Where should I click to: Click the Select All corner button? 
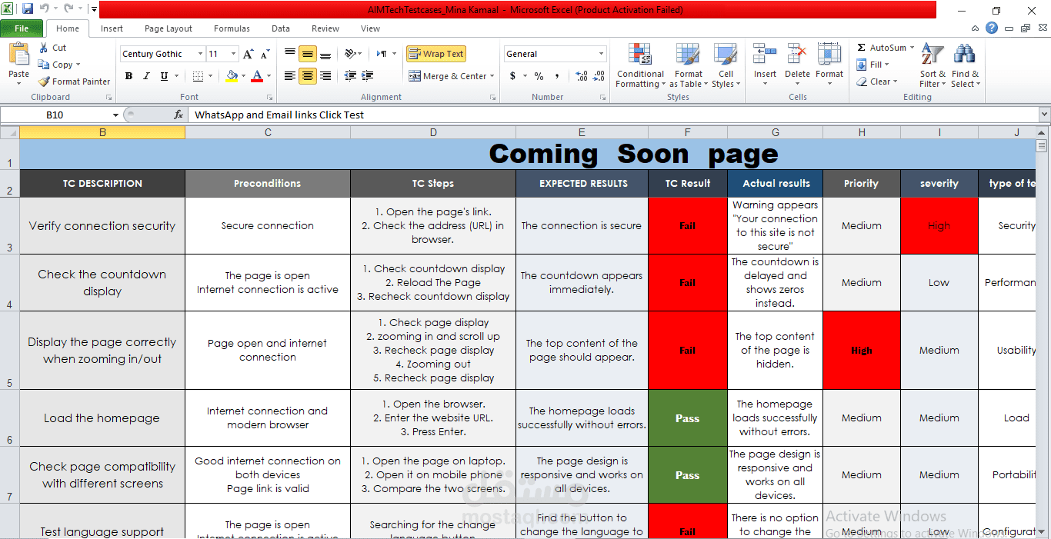9,132
